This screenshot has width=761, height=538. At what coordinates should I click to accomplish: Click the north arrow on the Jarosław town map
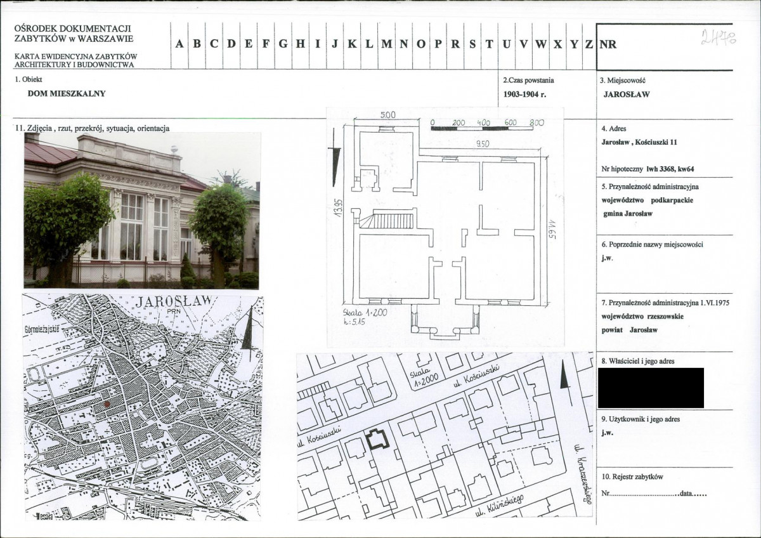coord(250,325)
